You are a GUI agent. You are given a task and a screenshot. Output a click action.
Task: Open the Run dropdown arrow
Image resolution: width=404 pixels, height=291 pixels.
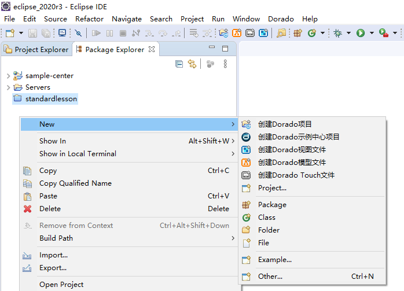click(x=372, y=33)
